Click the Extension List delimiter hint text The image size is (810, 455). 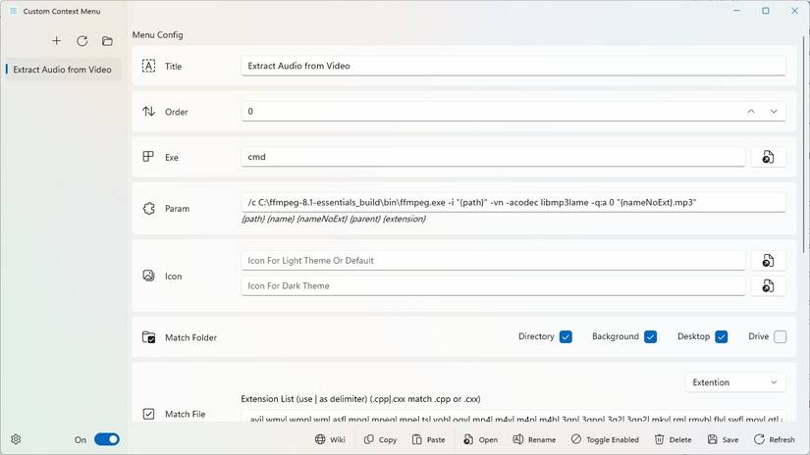click(360, 399)
